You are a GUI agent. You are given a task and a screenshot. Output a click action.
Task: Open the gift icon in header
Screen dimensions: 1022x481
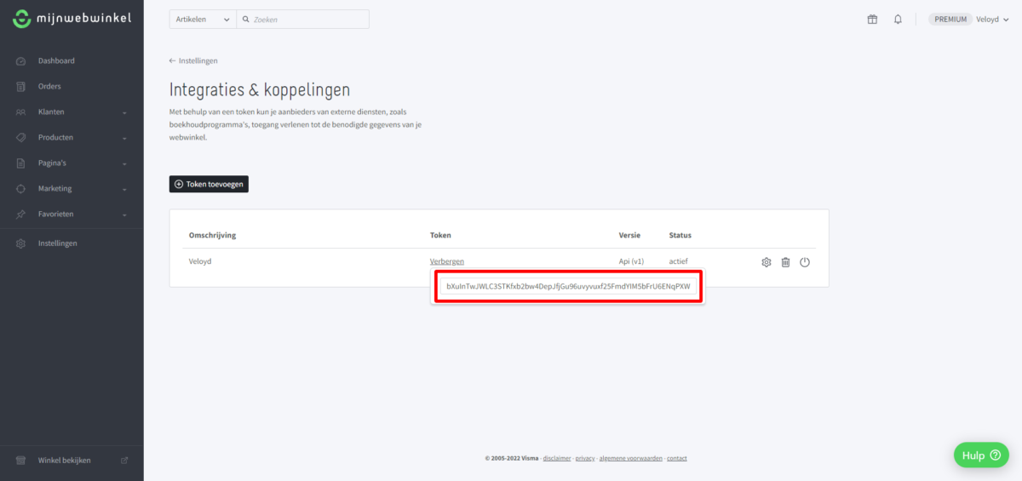point(872,20)
